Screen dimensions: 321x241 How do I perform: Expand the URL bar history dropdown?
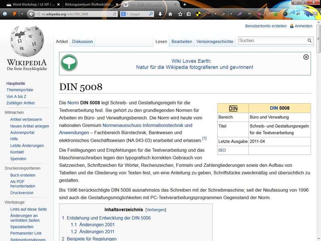point(109,14)
